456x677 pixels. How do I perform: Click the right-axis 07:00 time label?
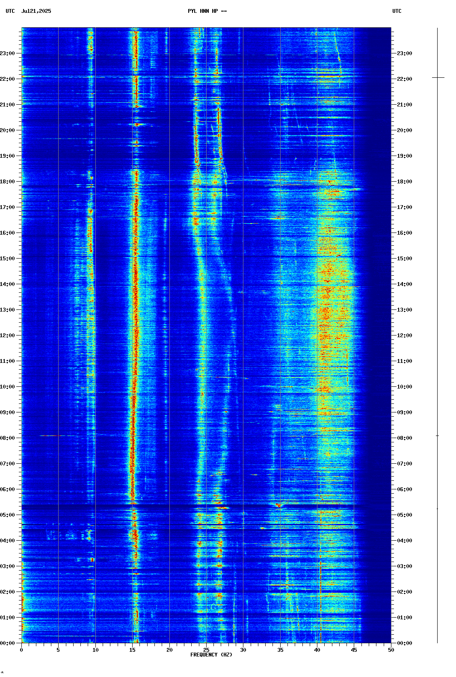405,464
